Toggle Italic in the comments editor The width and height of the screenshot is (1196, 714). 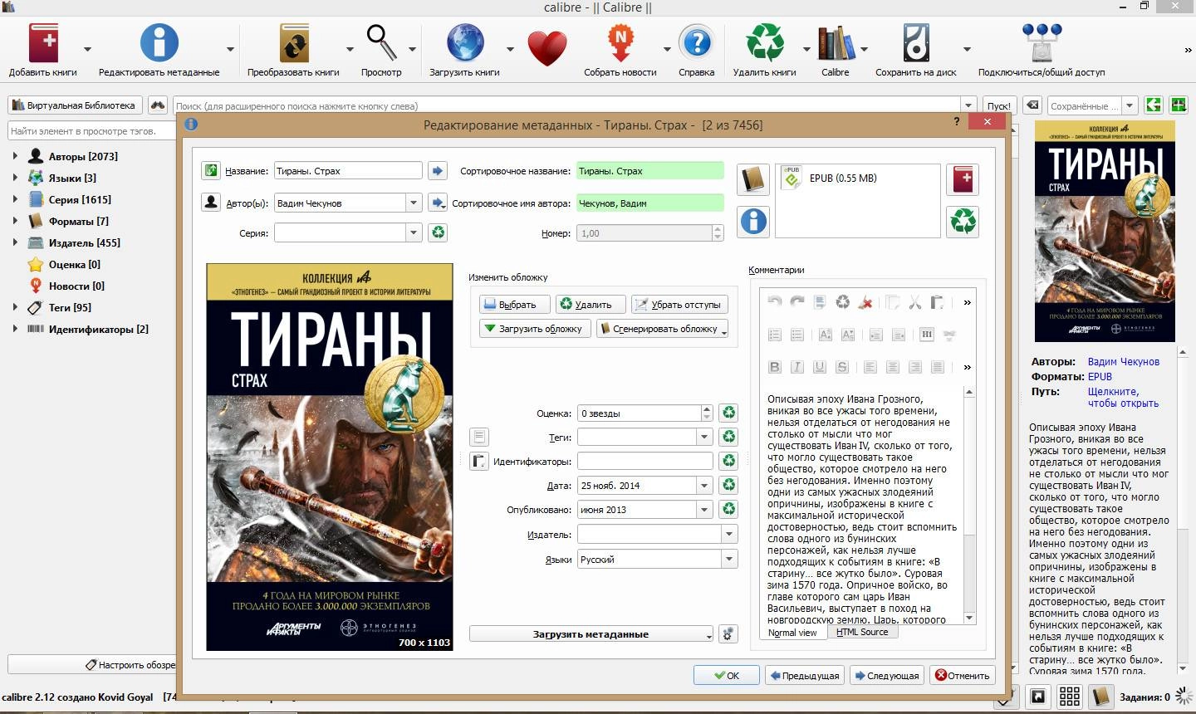(797, 367)
